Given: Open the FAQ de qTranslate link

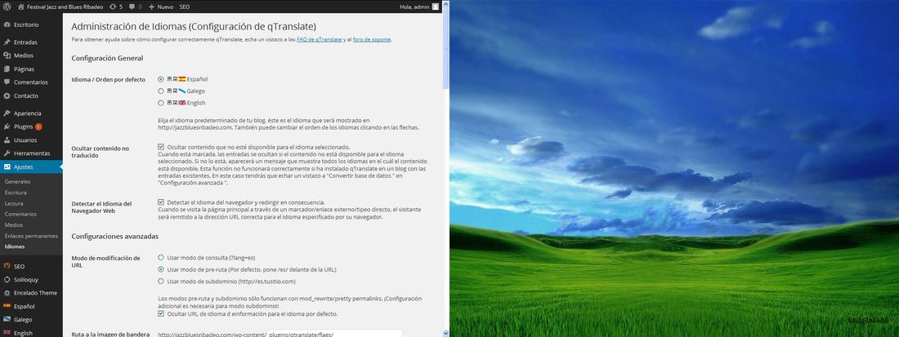Looking at the screenshot, I should [319, 39].
